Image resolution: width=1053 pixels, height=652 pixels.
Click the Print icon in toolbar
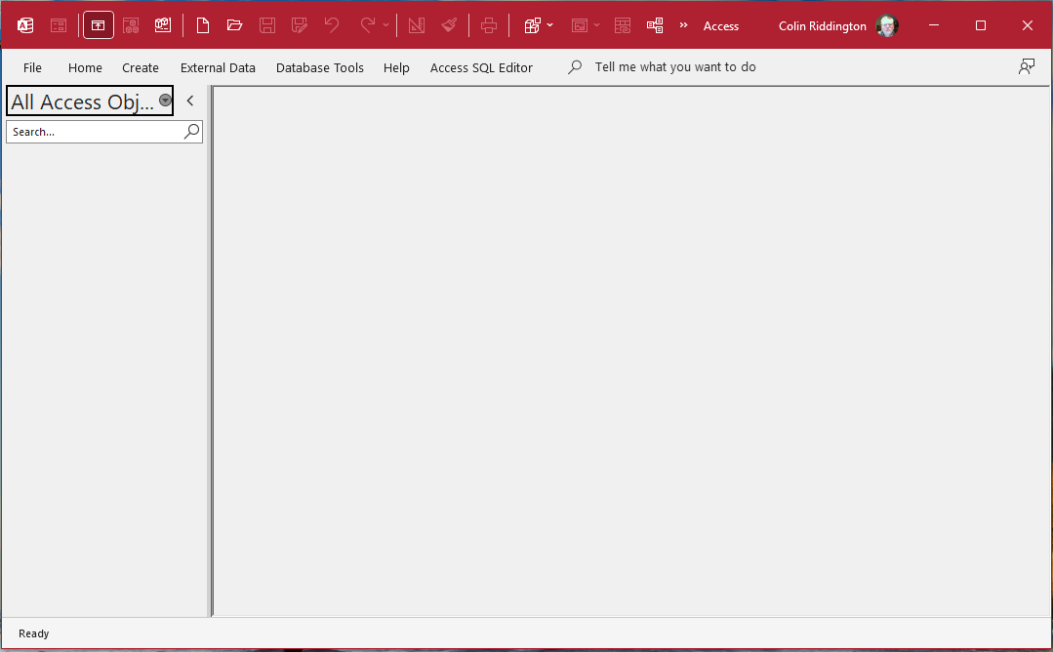coord(489,25)
